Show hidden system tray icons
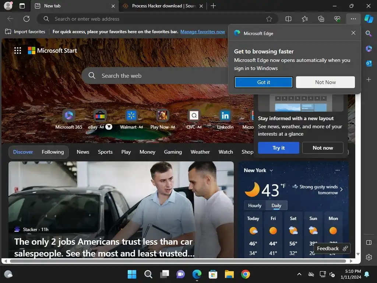377x283 pixels. pyautogui.click(x=299, y=274)
